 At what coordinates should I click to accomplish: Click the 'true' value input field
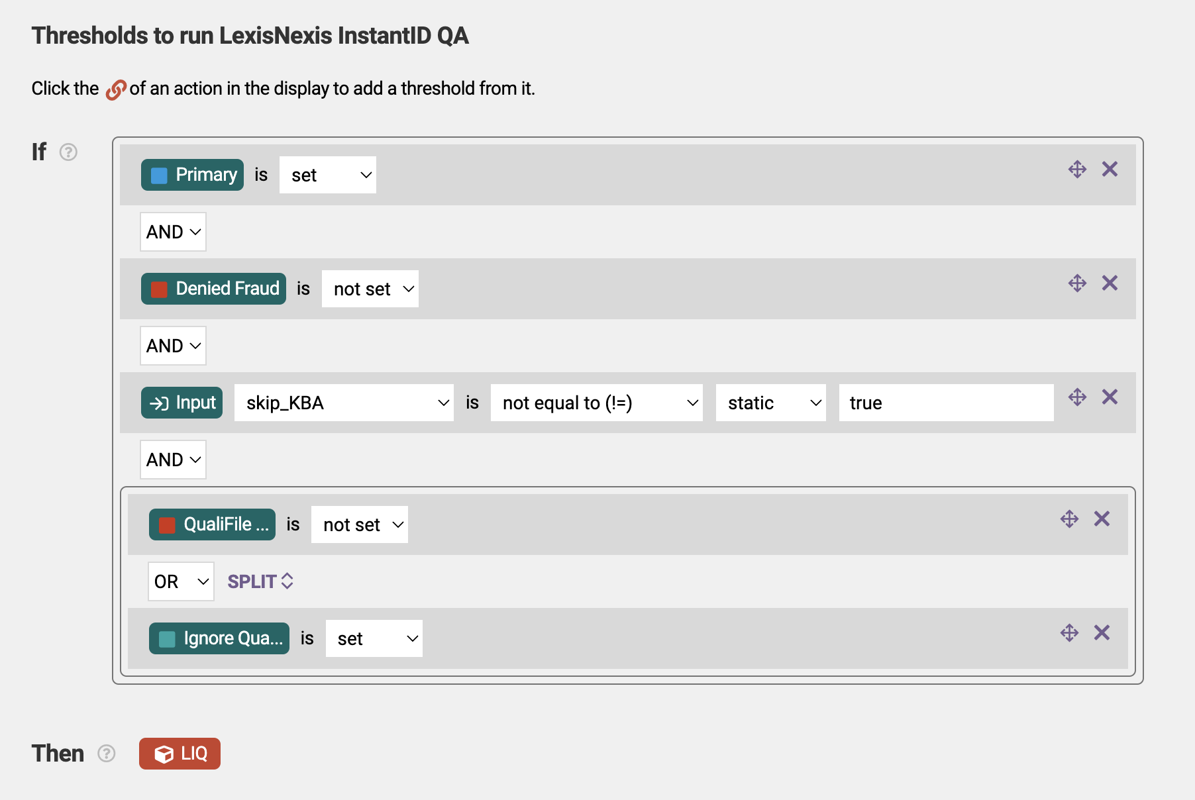point(947,403)
